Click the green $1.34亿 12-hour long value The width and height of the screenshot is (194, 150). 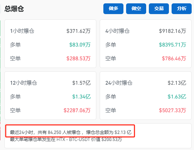click(81, 97)
